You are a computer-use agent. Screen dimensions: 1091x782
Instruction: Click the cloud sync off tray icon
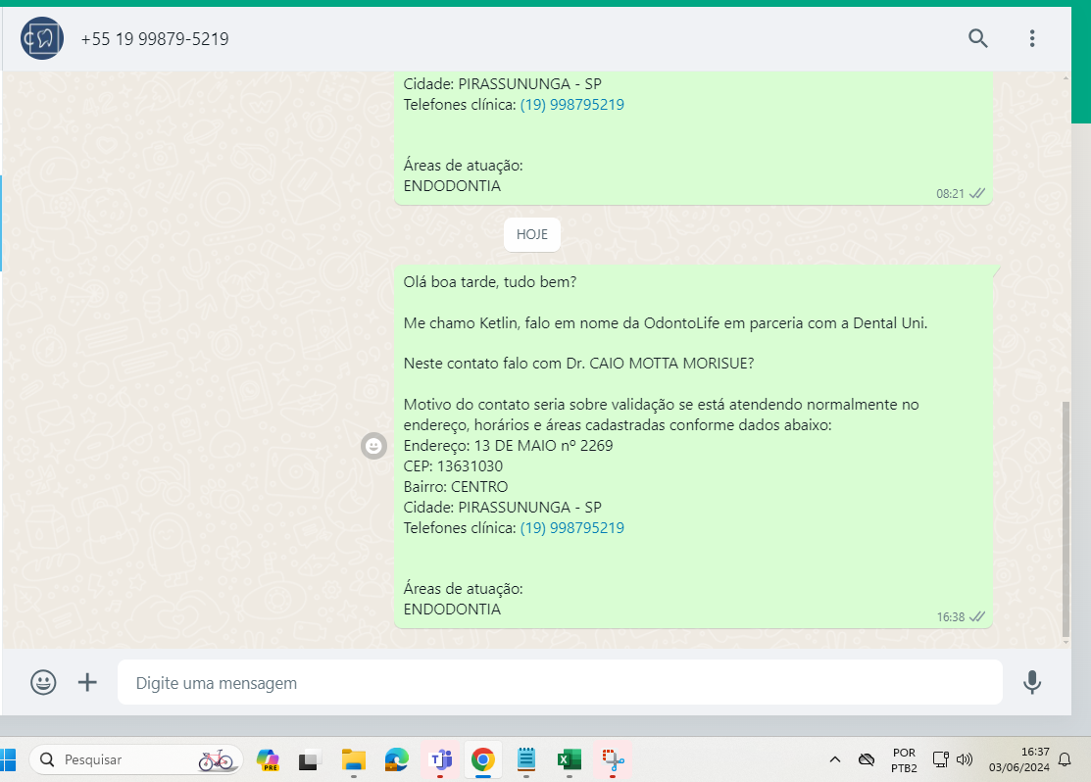pyautogui.click(x=867, y=759)
